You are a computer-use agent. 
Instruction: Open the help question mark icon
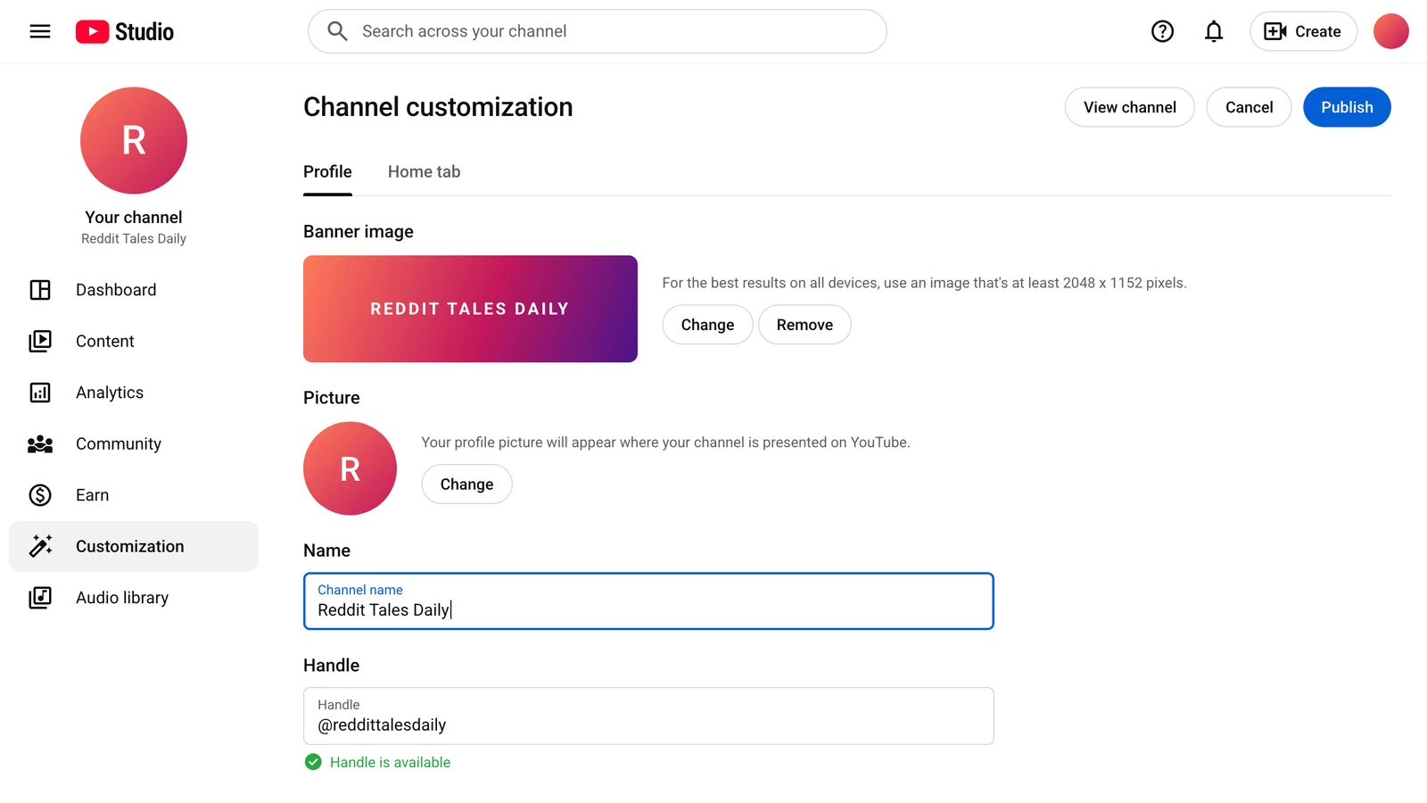1162,31
